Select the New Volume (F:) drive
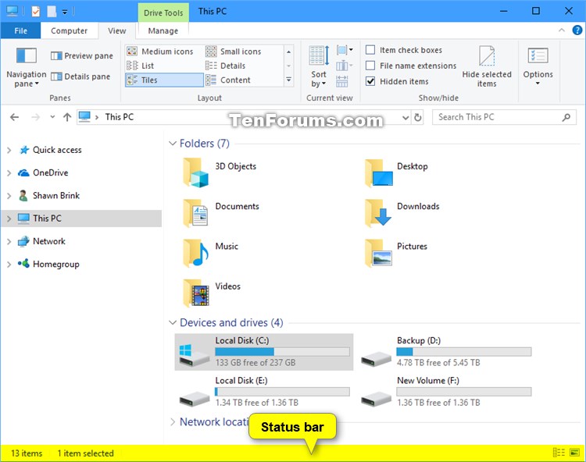Screen dimensions: 586x462 pos(446,391)
